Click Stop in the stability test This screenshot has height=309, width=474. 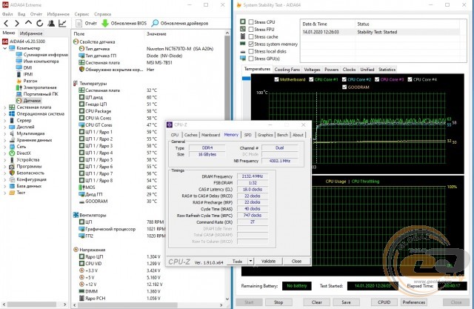(x=278, y=302)
